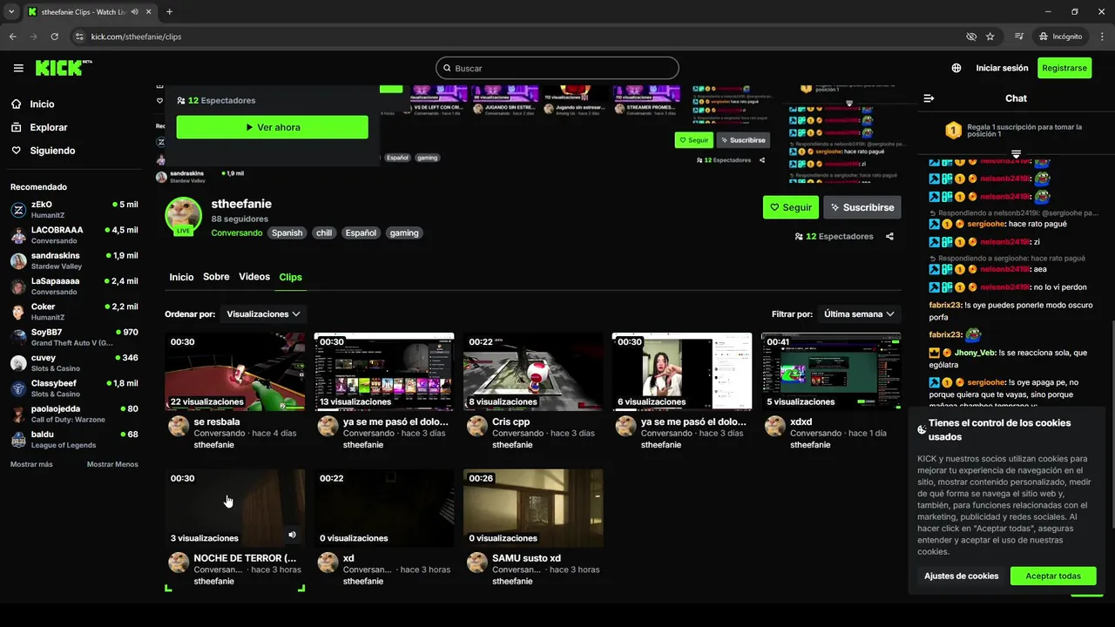Click Mostrar Menos under Recomendado

112,464
